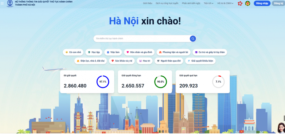Click the Đăng nhập button
This screenshot has width=285, height=134.
(262, 3)
